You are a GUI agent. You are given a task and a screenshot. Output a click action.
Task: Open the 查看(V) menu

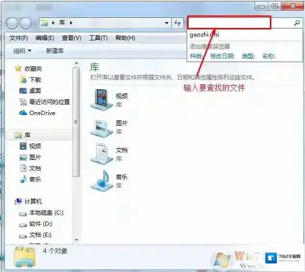point(71,38)
